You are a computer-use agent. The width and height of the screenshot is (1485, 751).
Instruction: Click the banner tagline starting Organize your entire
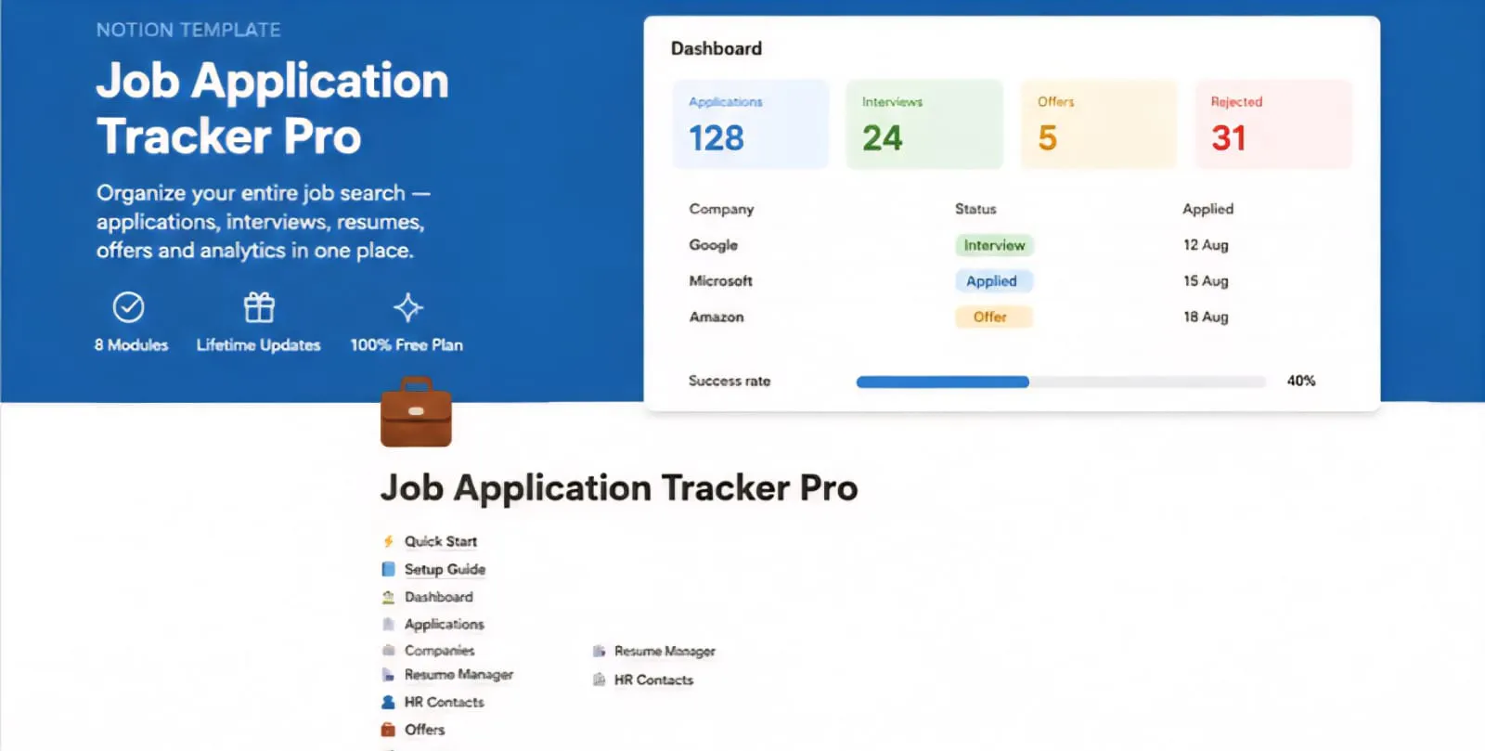point(264,222)
